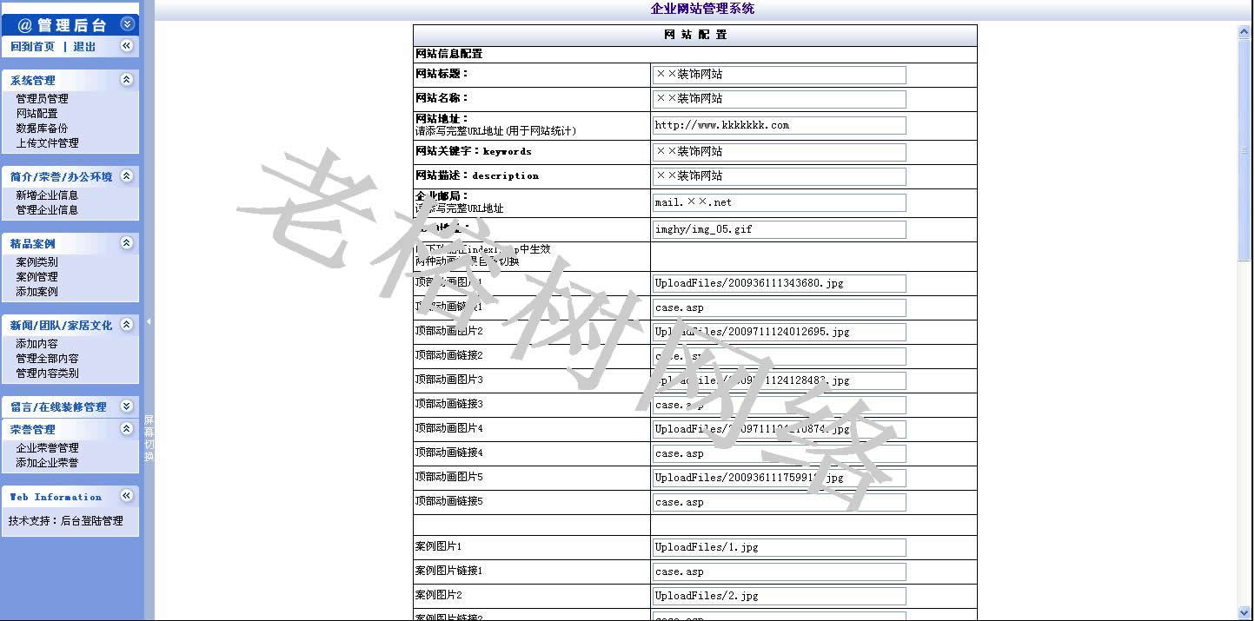Viewport: 1255px width, 621px height.
Task: Select 管理企业信息 in sidebar
Action: tap(47, 210)
